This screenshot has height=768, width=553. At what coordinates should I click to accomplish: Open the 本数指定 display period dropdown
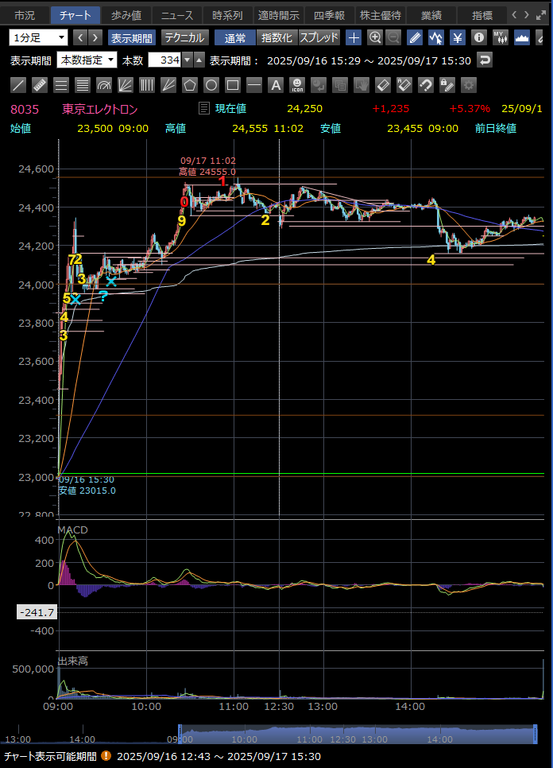tap(87, 60)
